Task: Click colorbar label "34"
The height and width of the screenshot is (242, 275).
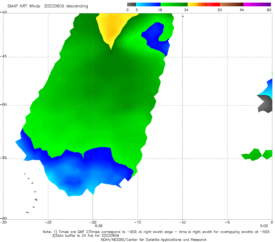Action: pos(186,10)
